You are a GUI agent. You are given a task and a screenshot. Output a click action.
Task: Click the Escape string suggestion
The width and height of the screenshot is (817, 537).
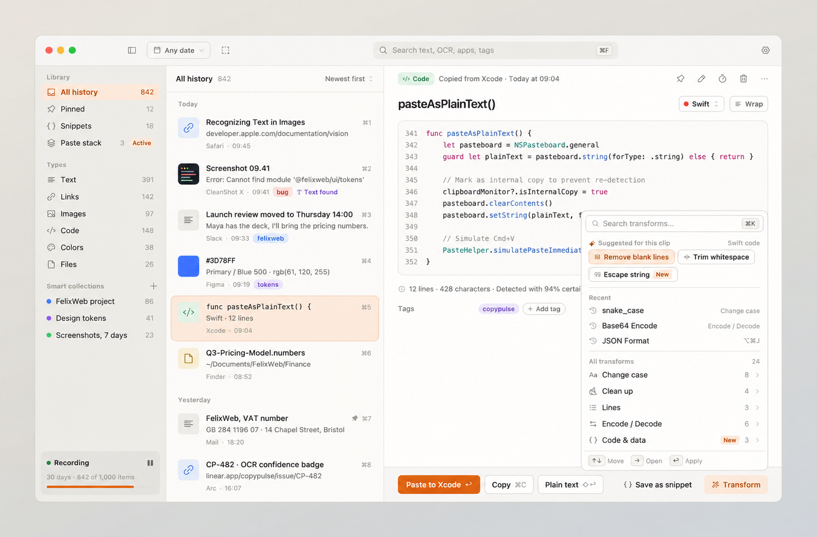click(633, 275)
